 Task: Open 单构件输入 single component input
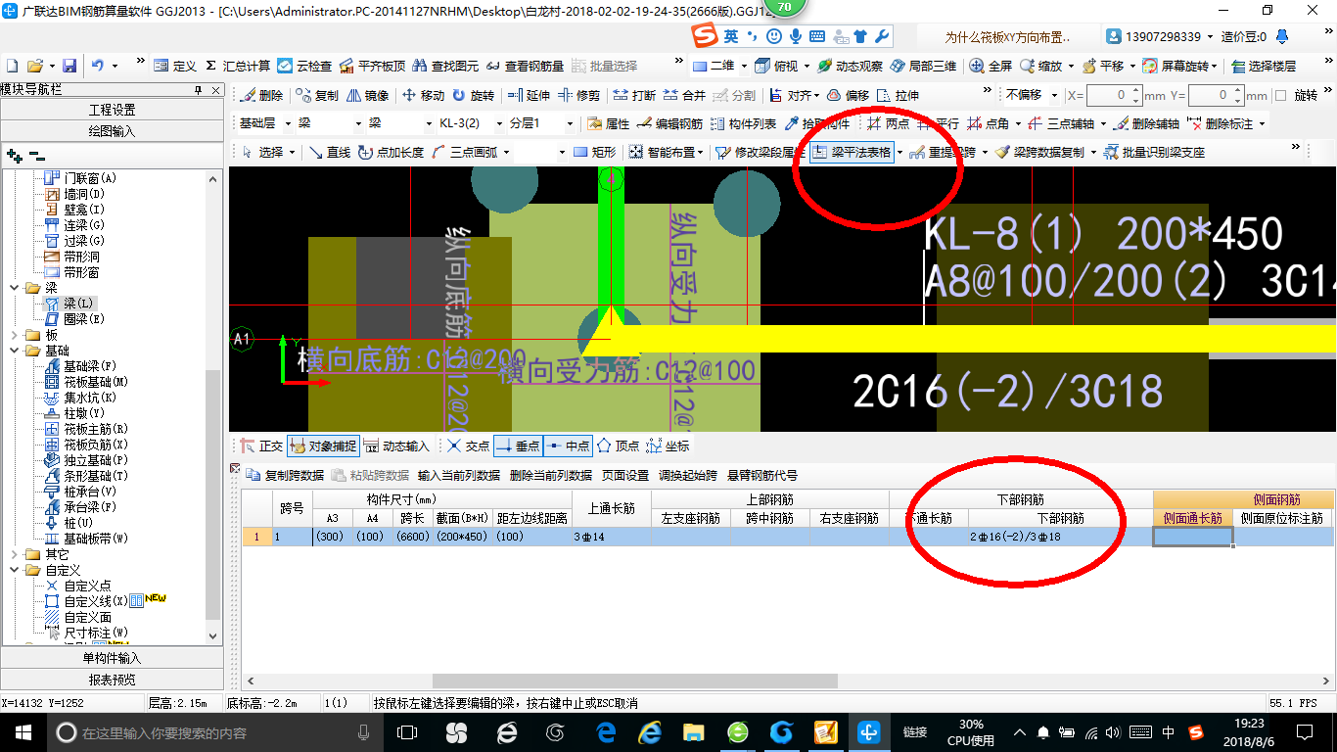tap(112, 658)
